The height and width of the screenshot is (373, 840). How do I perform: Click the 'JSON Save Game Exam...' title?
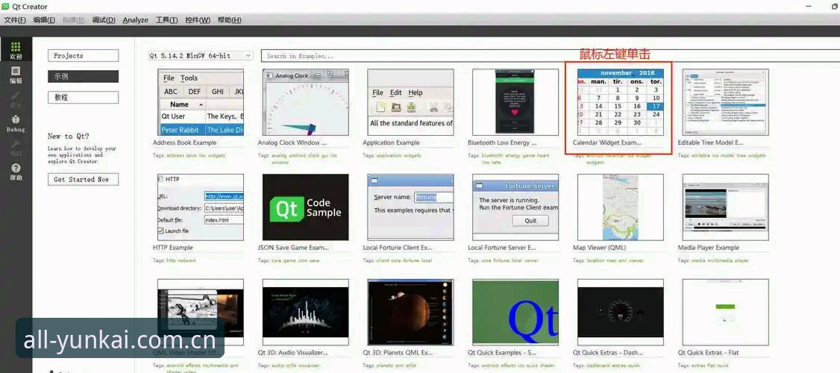point(293,248)
